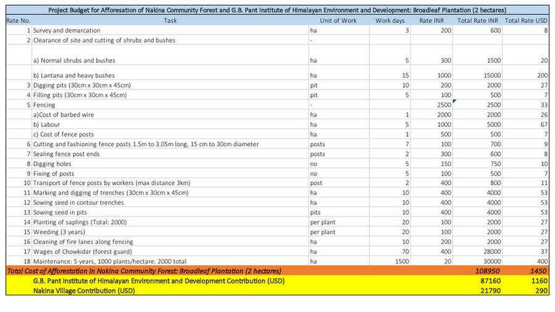
Task: Select 'Sowing seed in pits' cell
Action: [x=170, y=212]
